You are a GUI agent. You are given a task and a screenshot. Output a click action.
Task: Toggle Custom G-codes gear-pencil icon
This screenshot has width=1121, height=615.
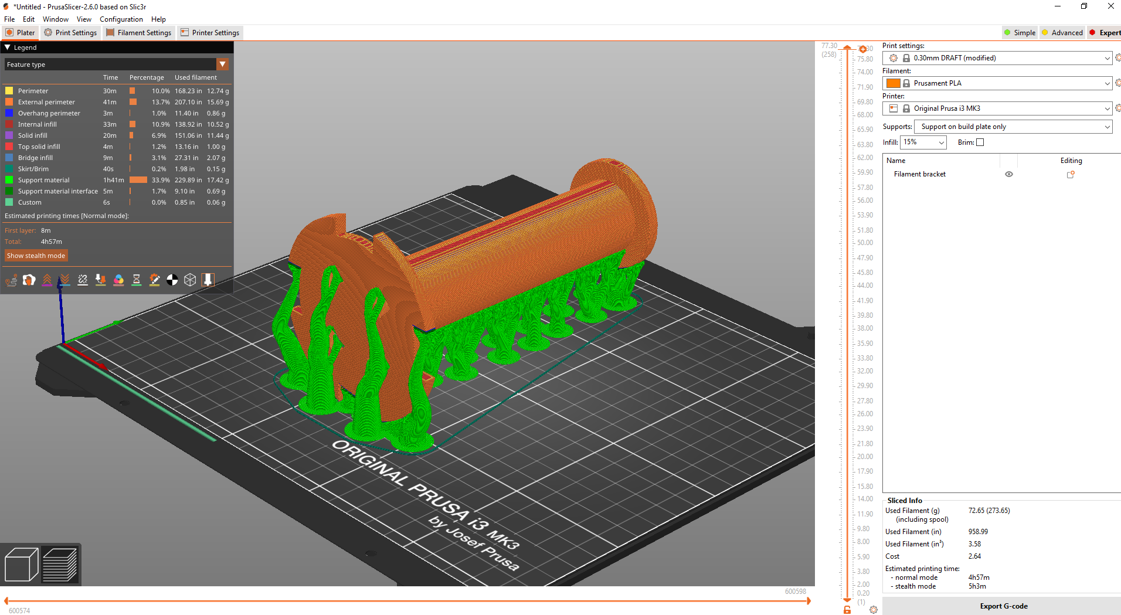[154, 280]
